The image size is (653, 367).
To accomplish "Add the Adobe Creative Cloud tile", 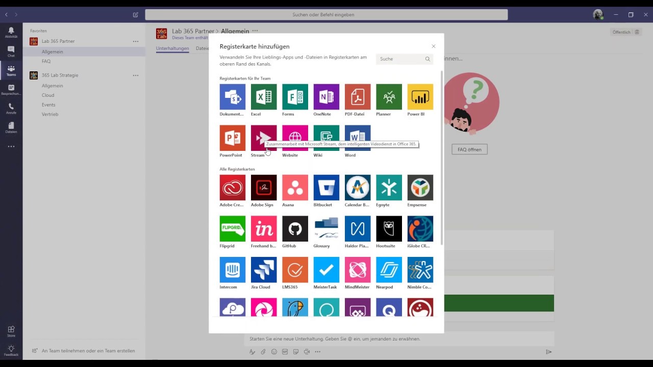I will pyautogui.click(x=233, y=188).
